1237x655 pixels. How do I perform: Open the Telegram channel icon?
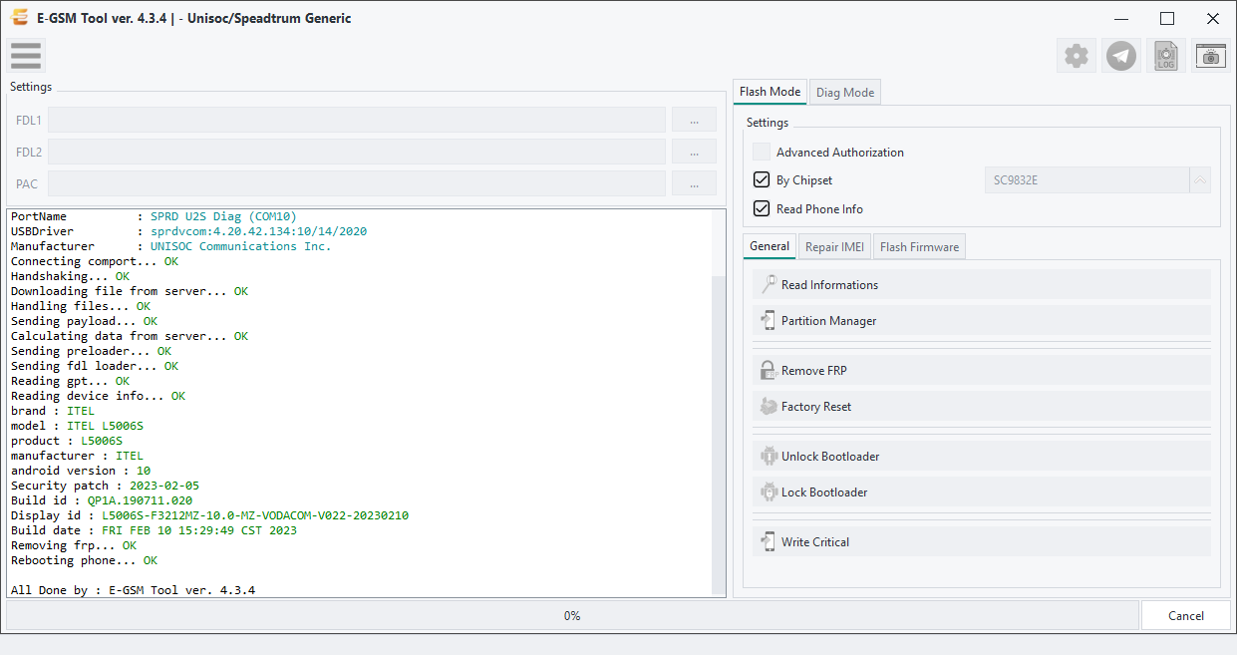[x=1121, y=56]
